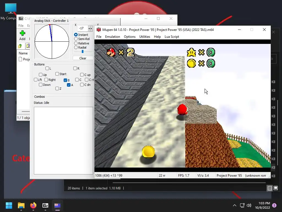Click the 'FPS: 1.7' status entry
This screenshot has width=282, height=212.
(x=184, y=175)
